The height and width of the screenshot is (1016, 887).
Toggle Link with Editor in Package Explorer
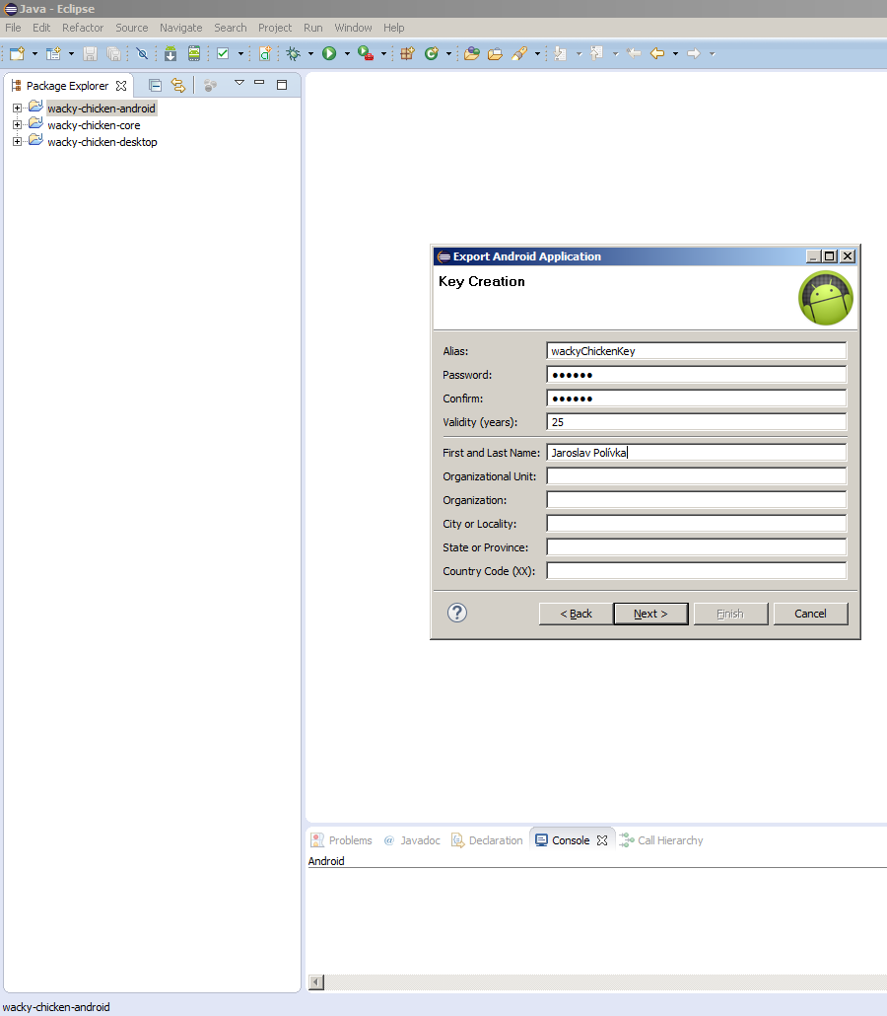pos(177,86)
